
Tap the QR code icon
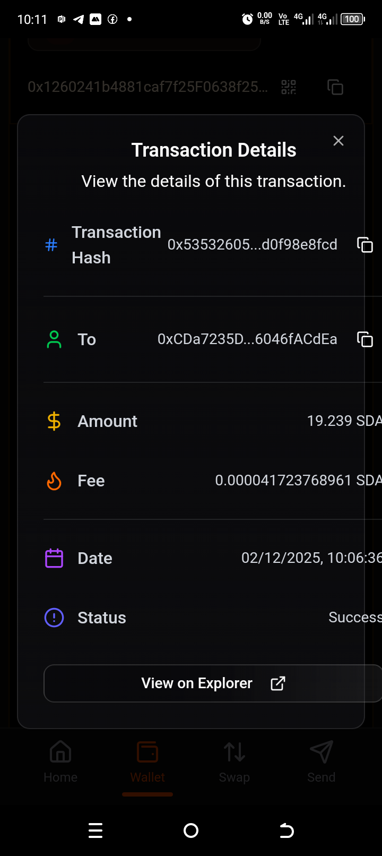tap(289, 87)
